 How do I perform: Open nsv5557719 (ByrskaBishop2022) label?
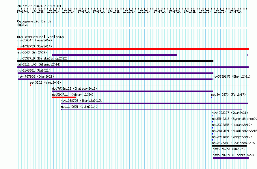point(42,58)
